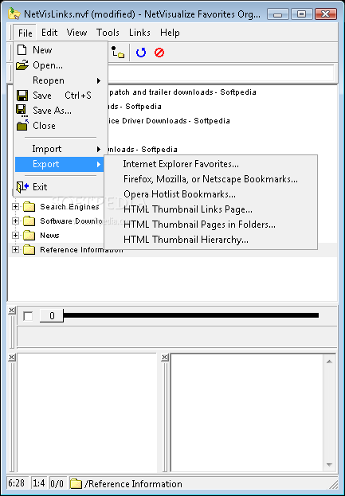Open the Tools menu
Image resolution: width=345 pixels, height=496 pixels.
pyautogui.click(x=108, y=33)
